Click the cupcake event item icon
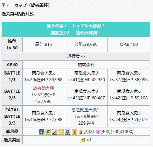The height and width of the screenshot is (147, 153). tap(81, 132)
